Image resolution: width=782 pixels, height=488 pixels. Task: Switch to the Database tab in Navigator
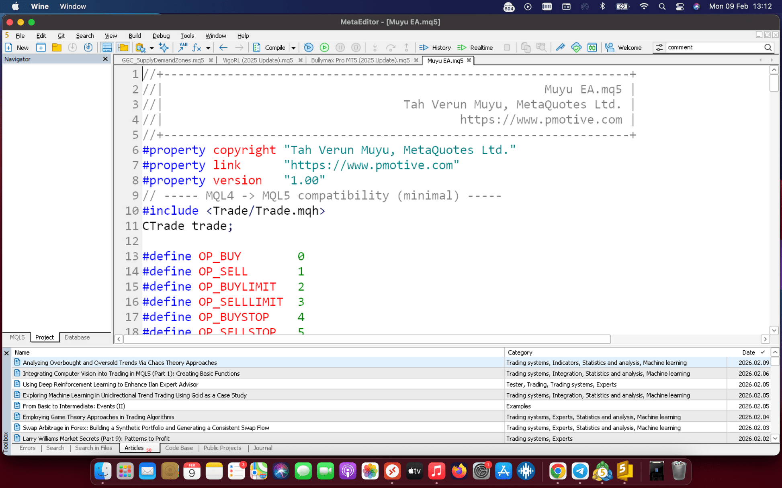77,338
